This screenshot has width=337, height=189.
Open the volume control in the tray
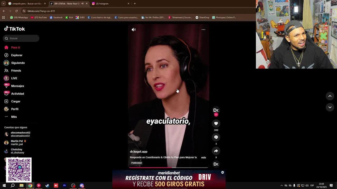307,186
